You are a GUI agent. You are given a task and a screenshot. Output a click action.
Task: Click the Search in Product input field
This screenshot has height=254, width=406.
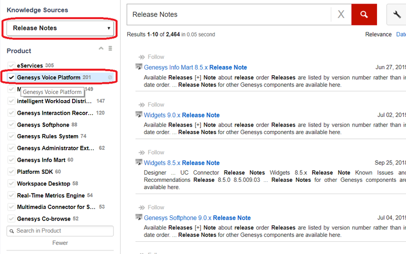(x=60, y=231)
